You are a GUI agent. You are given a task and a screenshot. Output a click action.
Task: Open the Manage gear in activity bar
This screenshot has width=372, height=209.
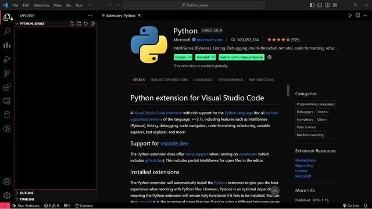(x=7, y=196)
